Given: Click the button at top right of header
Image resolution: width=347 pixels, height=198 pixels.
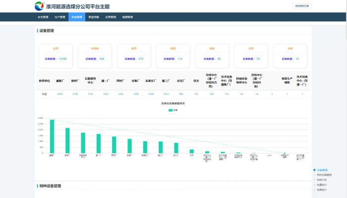Looking at the screenshot, I should [x=303, y=6].
